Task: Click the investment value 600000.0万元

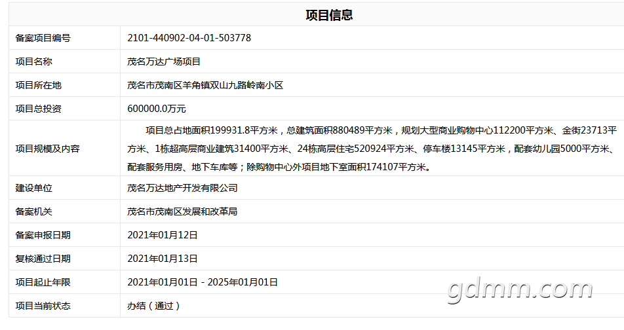Action: (x=157, y=109)
